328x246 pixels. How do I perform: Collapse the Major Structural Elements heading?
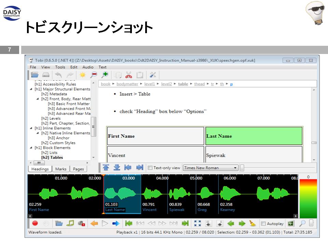coord(31,89)
